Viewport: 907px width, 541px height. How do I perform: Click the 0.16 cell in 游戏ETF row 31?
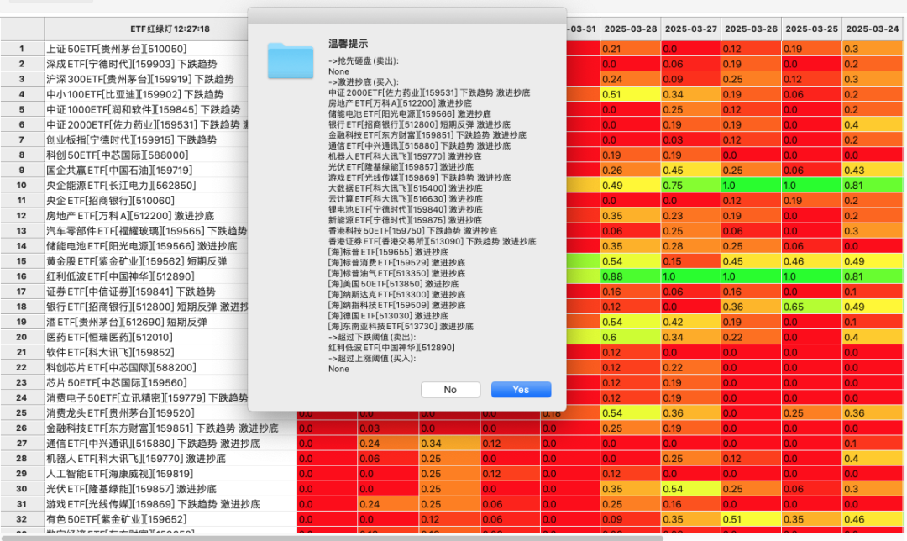[690, 504]
